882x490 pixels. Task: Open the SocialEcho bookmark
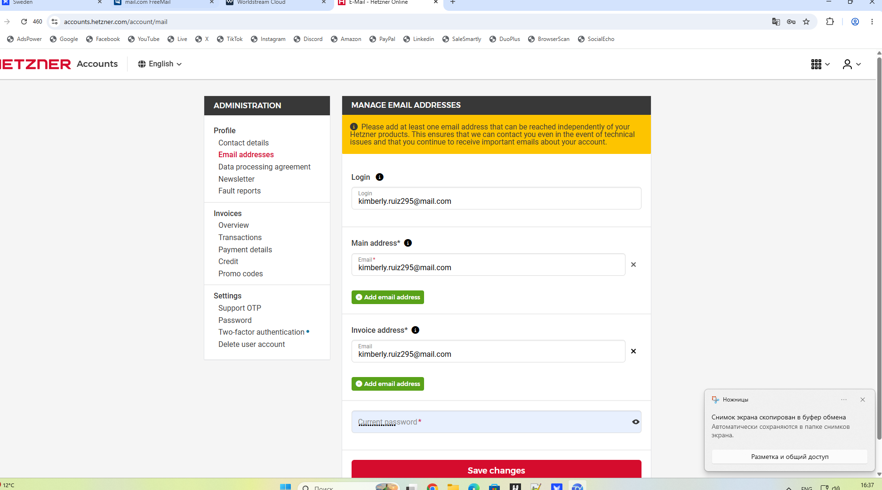coord(596,39)
